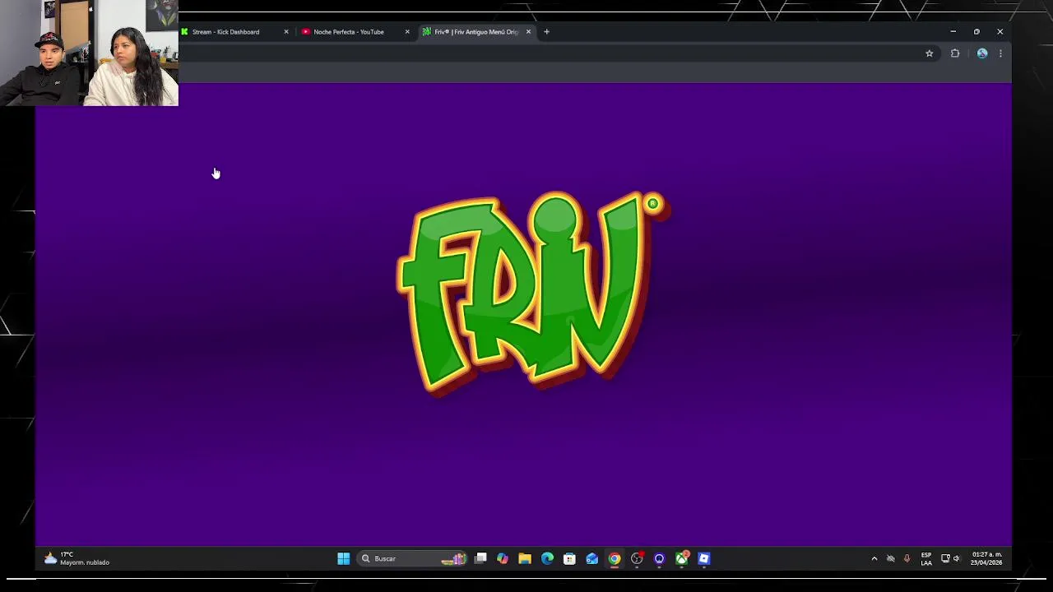Viewport: 1053px width, 592px height.
Task: Select the Friv Antiguo Menú tab
Action: [475, 32]
